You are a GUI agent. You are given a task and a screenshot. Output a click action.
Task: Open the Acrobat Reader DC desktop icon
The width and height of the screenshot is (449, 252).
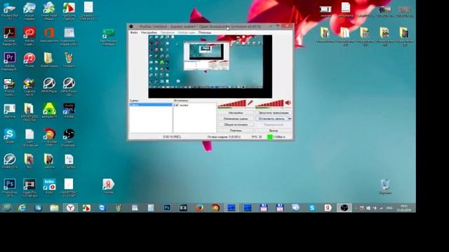click(9, 36)
